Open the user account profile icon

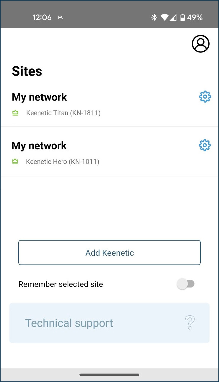[201, 44]
